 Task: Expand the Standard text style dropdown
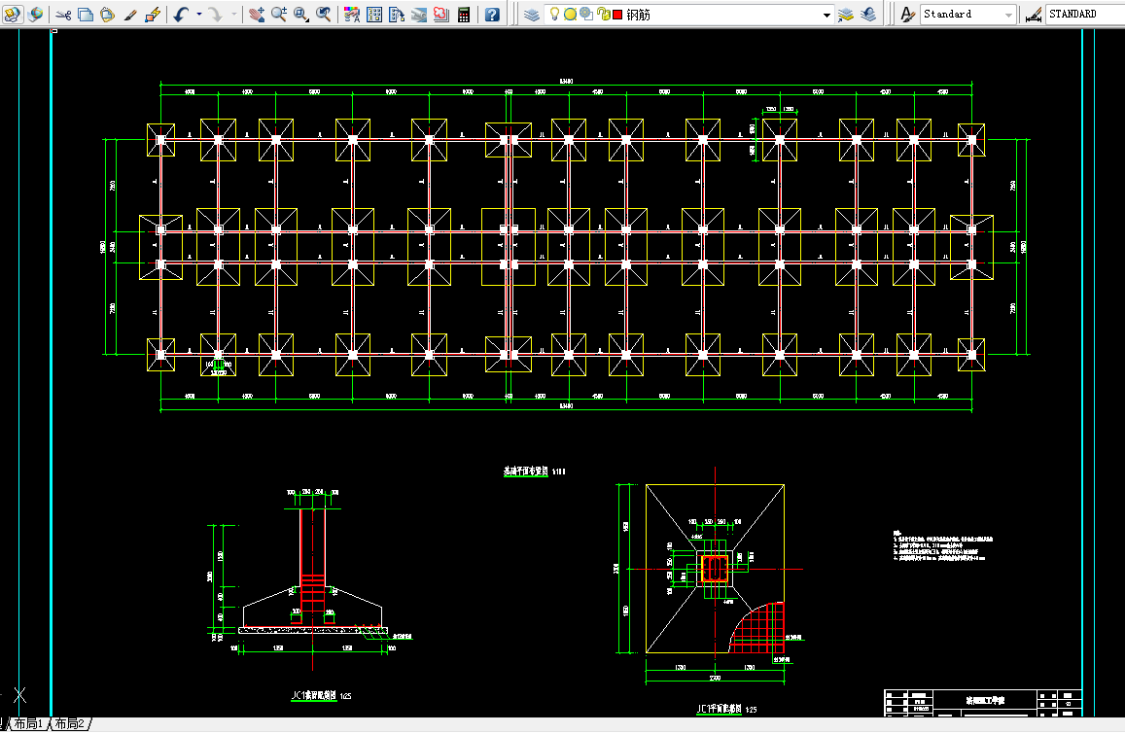[1008, 15]
